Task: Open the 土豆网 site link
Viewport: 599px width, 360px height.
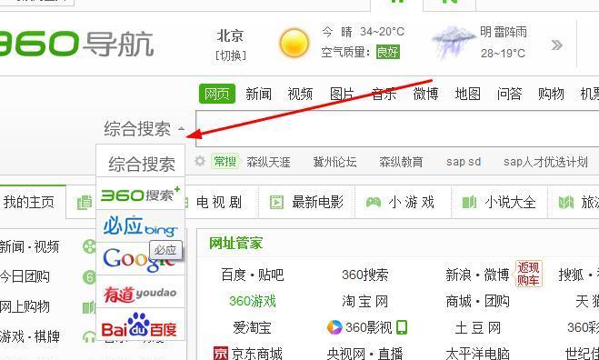Action: [x=477, y=327]
